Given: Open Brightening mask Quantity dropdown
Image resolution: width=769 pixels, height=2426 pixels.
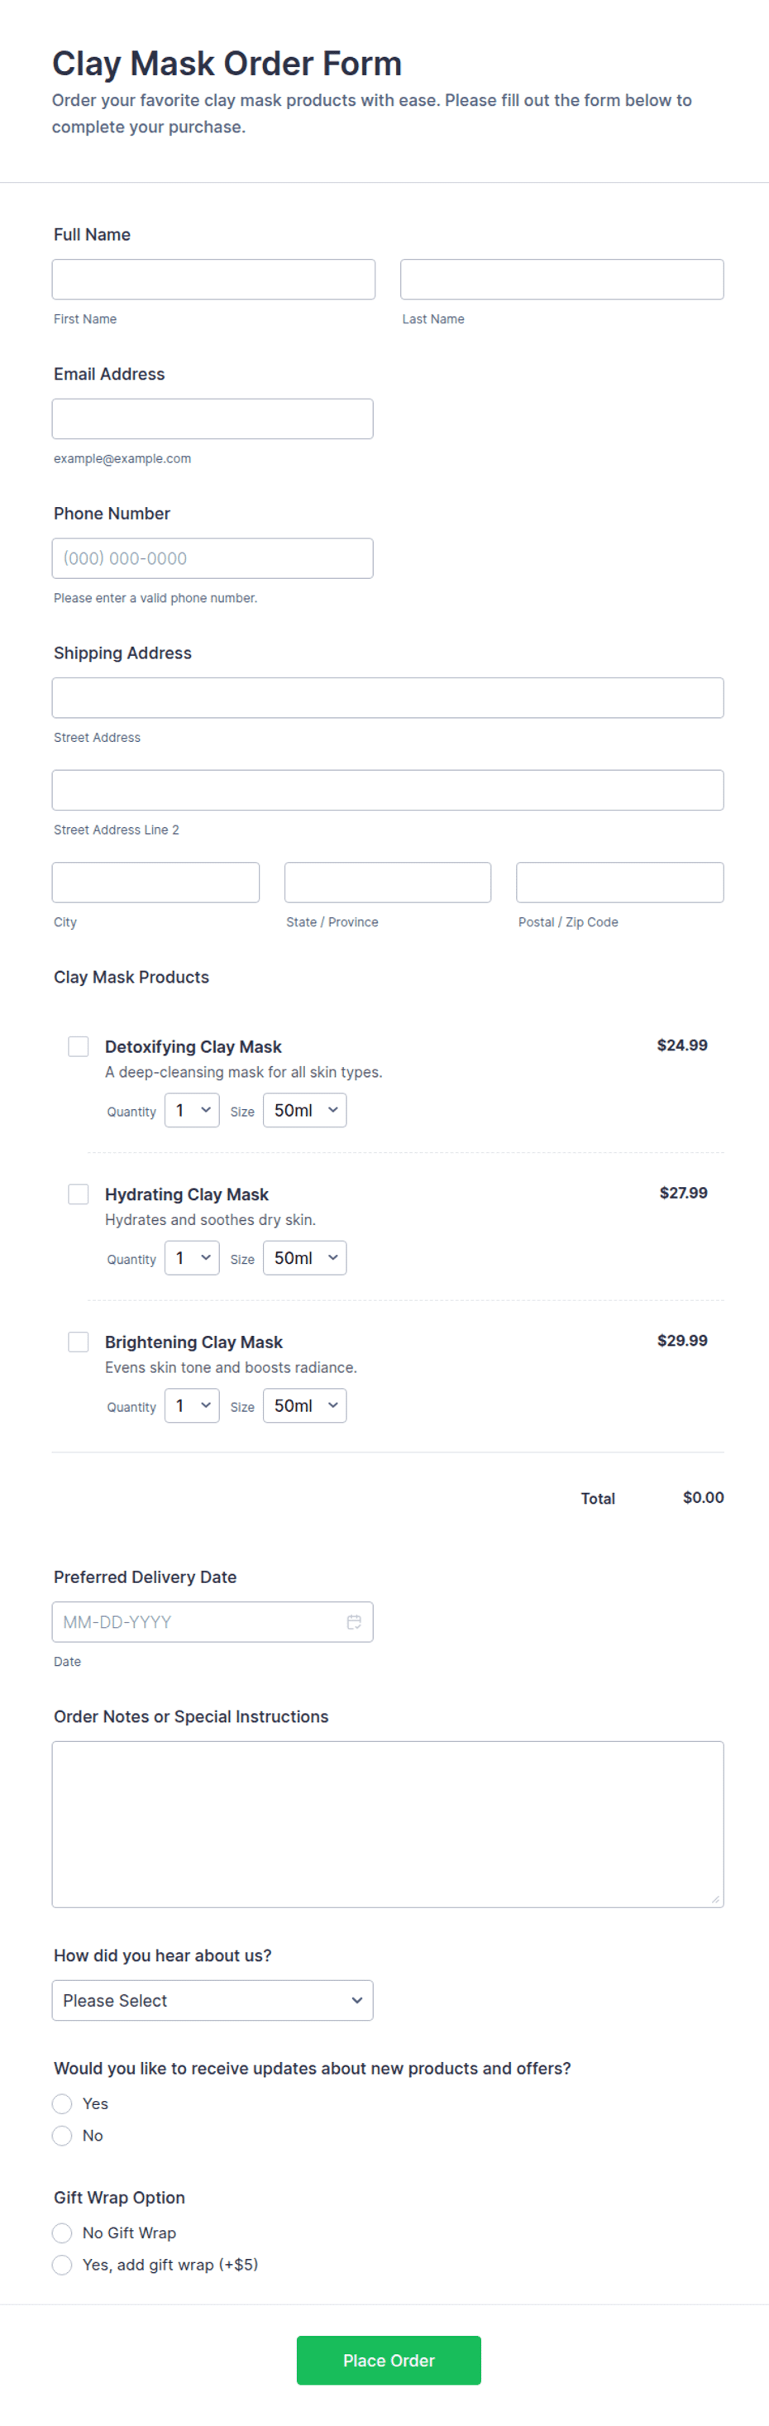Looking at the screenshot, I should [x=192, y=1405].
